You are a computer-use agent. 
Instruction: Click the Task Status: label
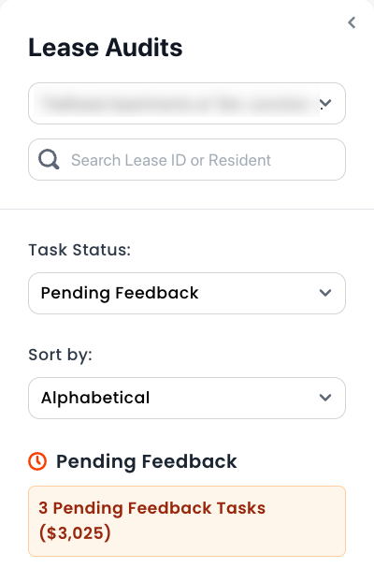[x=79, y=250]
